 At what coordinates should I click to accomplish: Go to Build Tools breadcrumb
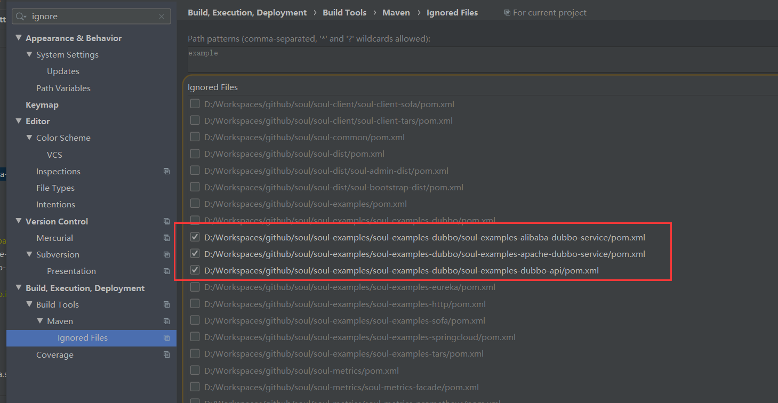point(344,12)
